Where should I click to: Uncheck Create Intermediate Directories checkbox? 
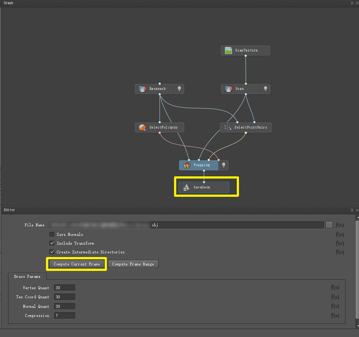52,252
